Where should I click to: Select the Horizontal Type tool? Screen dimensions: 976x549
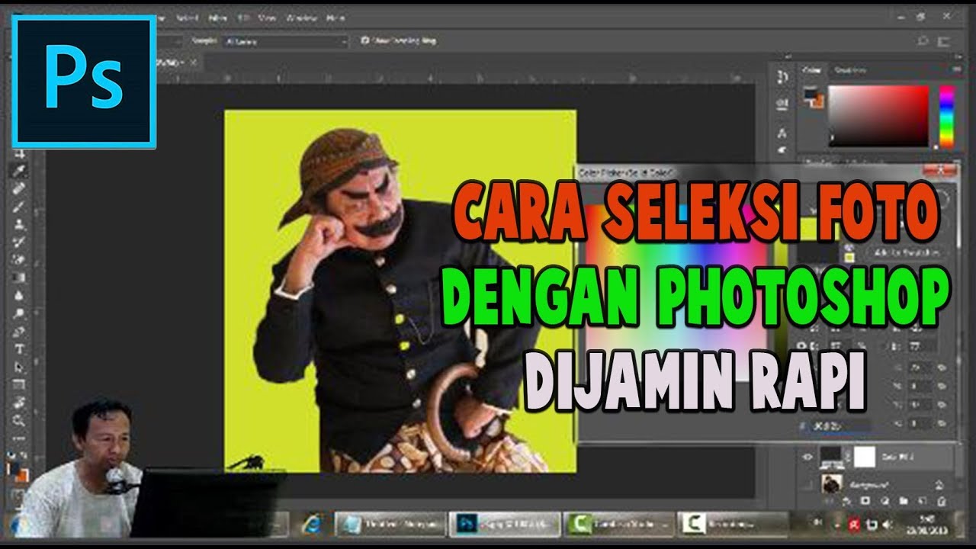pos(20,349)
